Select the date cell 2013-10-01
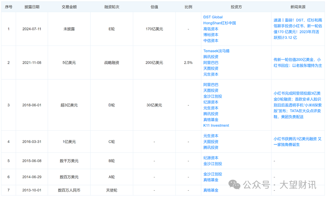The image size is (327, 198). pyautogui.click(x=32, y=190)
